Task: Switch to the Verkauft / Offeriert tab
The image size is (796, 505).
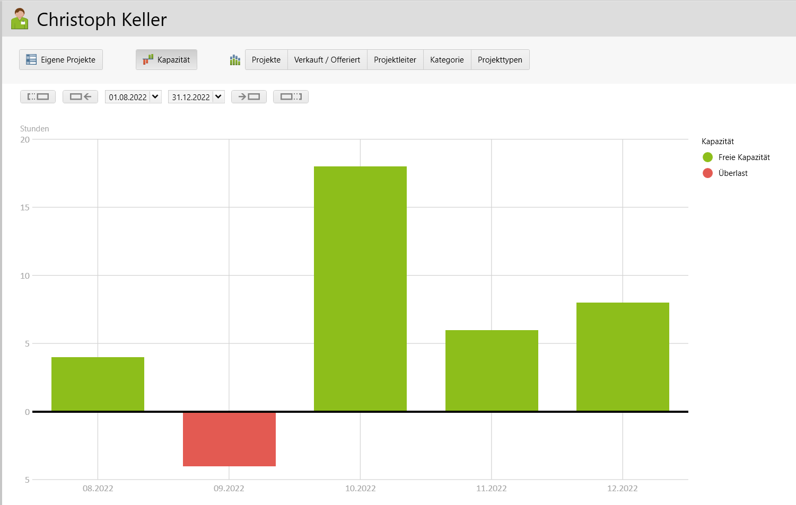Action: (x=327, y=60)
